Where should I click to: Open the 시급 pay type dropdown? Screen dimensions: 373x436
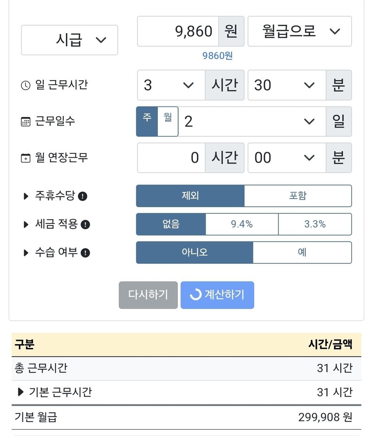click(x=69, y=40)
